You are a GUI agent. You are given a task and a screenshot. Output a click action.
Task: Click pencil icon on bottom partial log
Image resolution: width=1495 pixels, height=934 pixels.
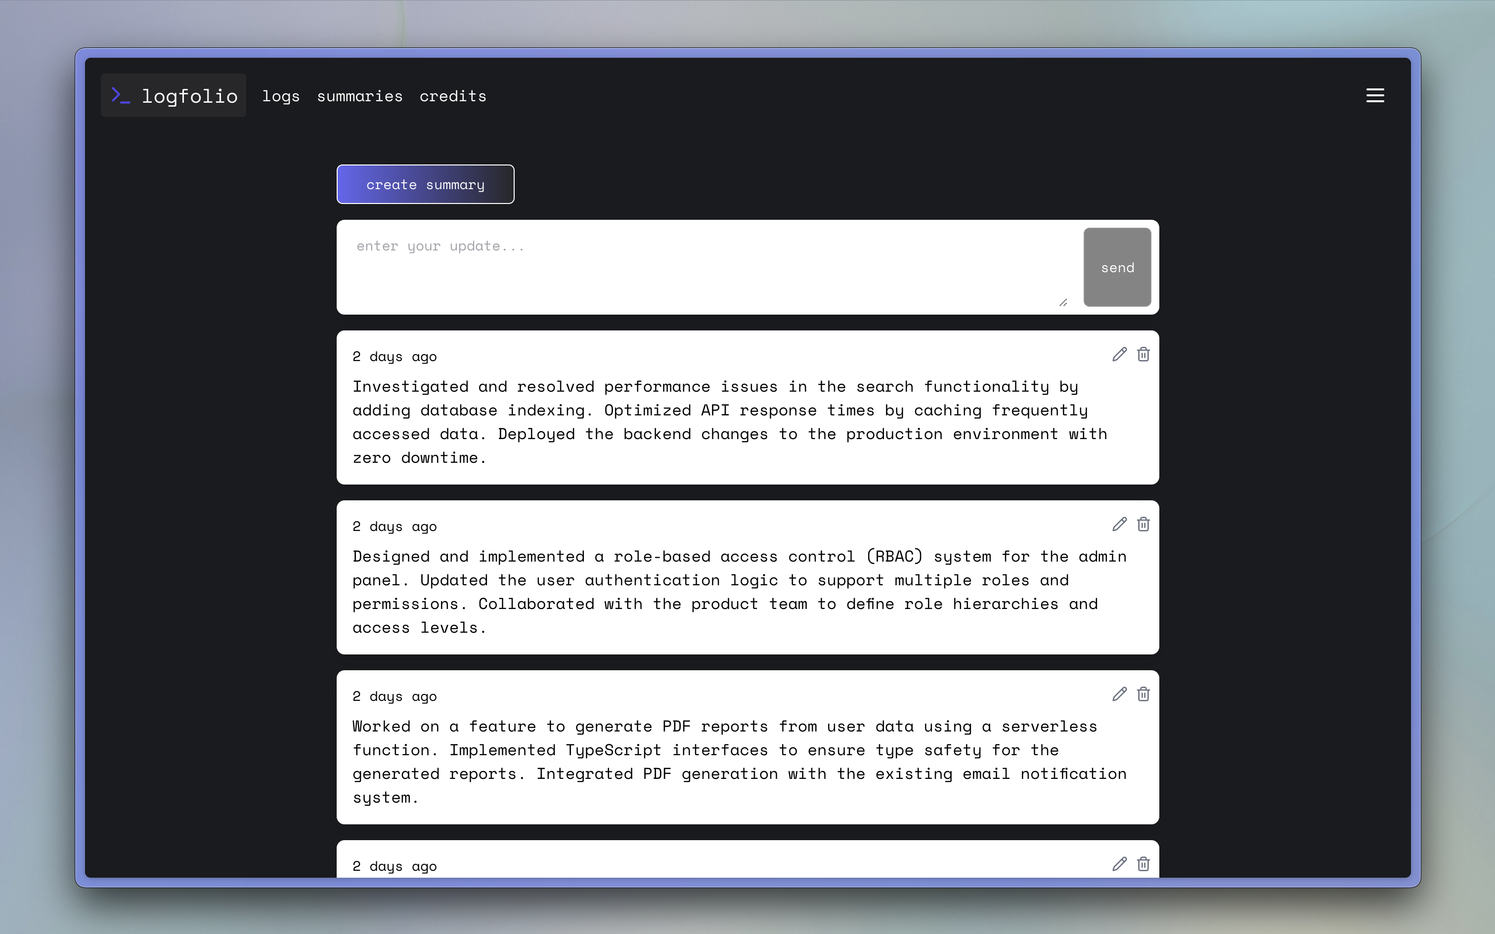click(1119, 864)
